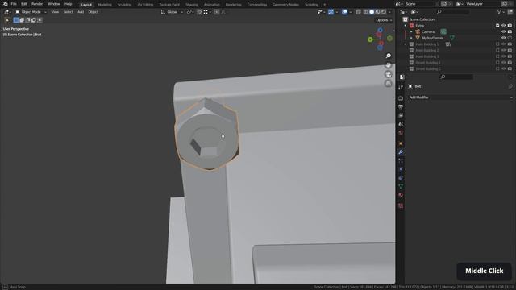The width and height of the screenshot is (516, 290).
Task: Toggle viewport gizmos display
Action: pos(331,12)
